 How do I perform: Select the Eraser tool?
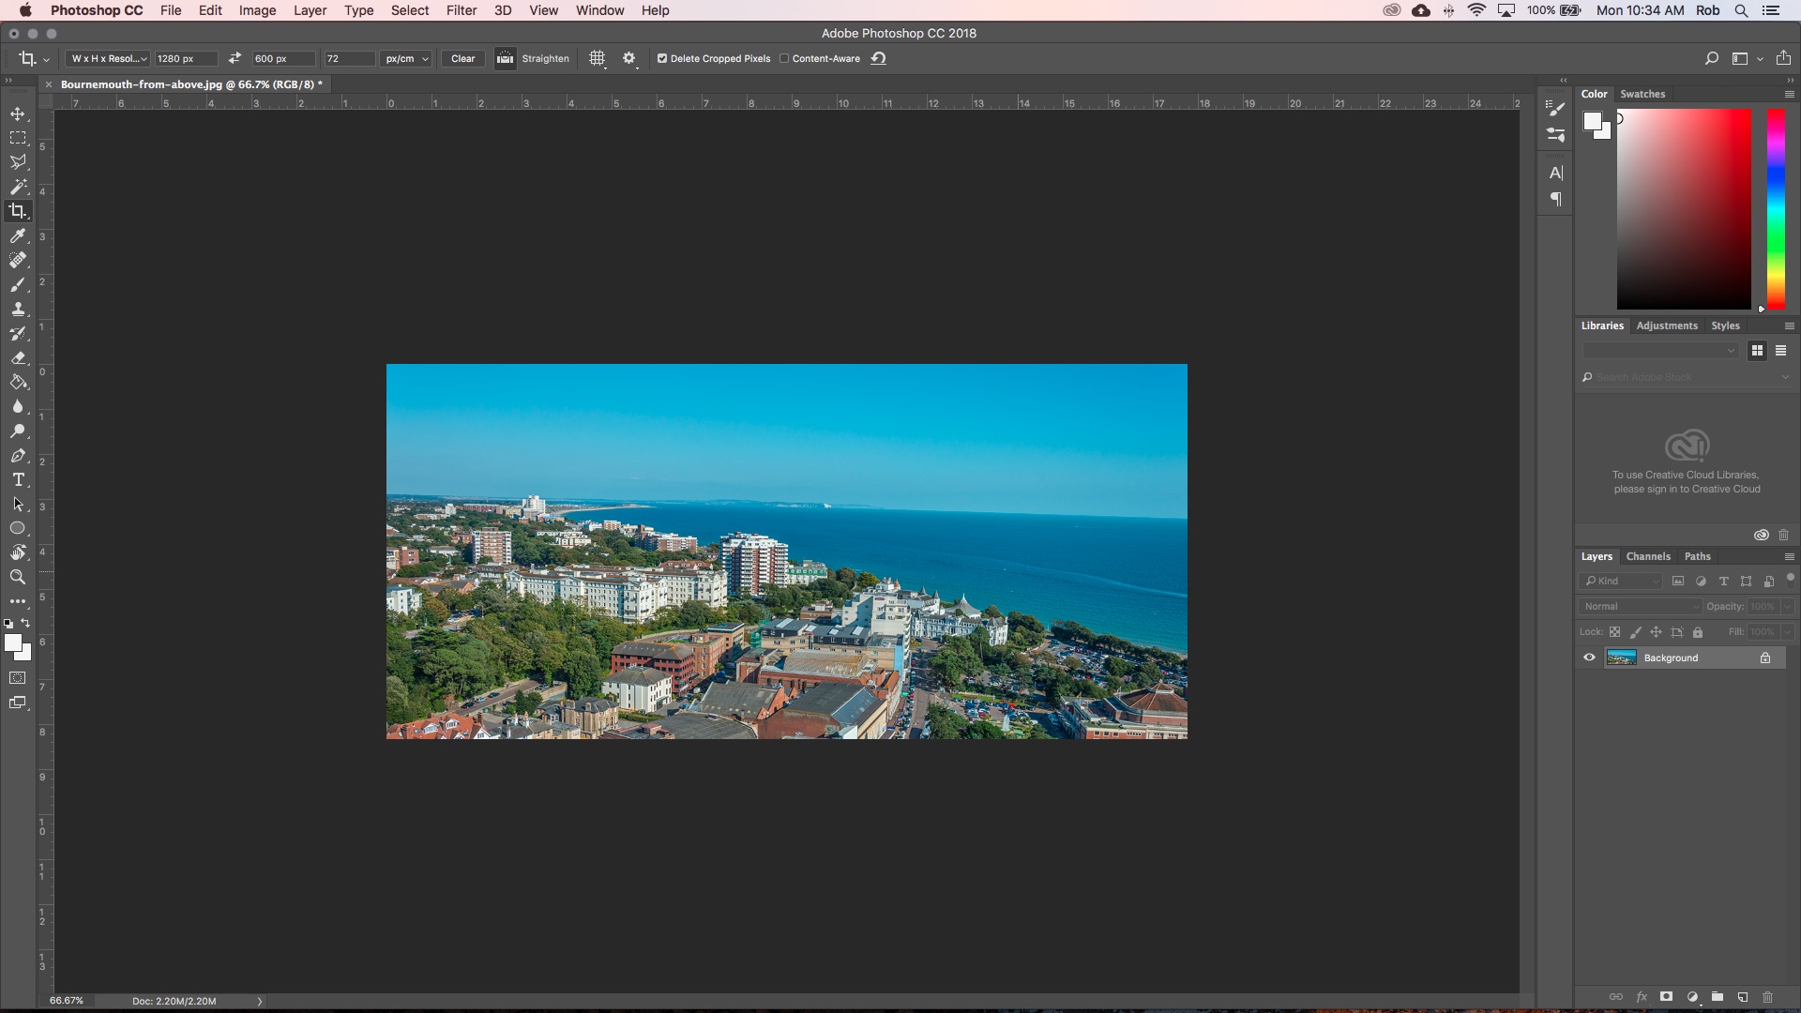click(18, 358)
